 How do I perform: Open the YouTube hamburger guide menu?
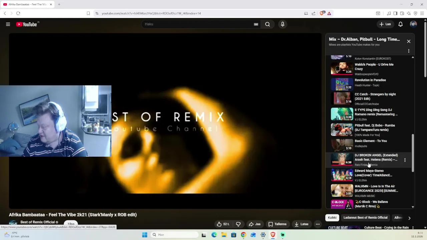coord(8,24)
